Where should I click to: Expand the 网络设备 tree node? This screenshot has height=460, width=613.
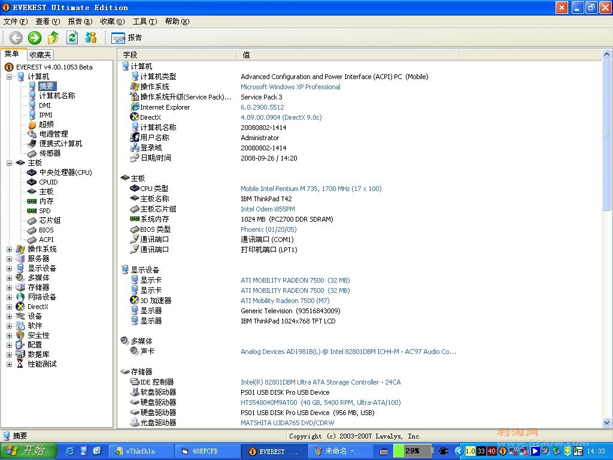point(9,297)
